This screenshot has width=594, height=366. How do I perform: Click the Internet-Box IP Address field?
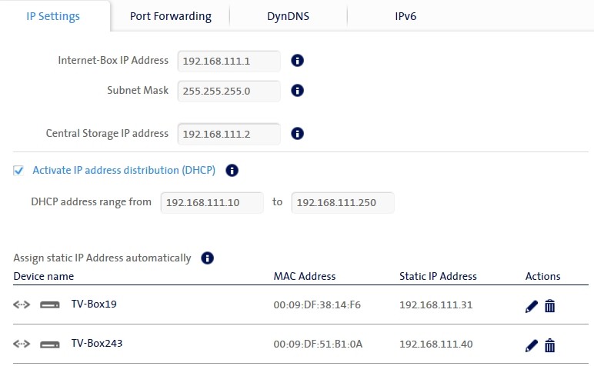(x=229, y=60)
